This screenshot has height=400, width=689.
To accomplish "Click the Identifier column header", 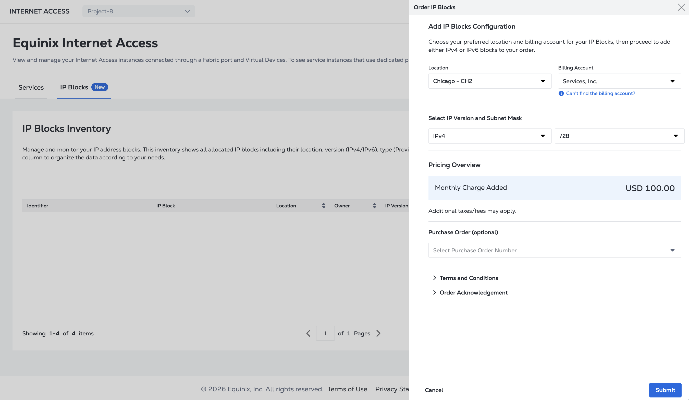I will point(38,206).
